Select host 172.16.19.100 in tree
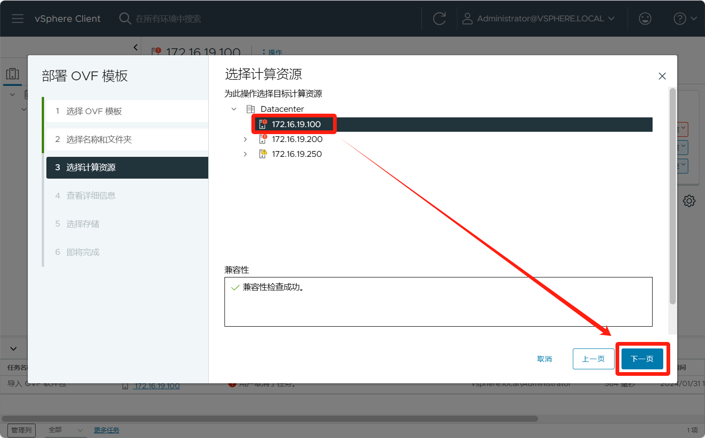Image resolution: width=705 pixels, height=438 pixels. coord(296,124)
